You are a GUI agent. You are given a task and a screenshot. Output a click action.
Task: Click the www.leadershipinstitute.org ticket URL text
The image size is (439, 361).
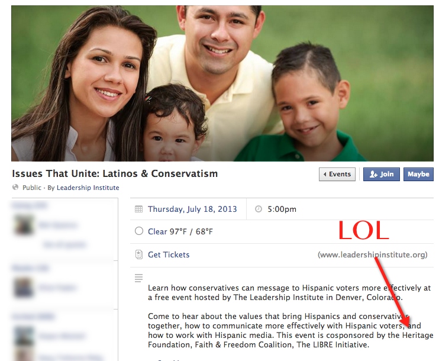(x=372, y=254)
